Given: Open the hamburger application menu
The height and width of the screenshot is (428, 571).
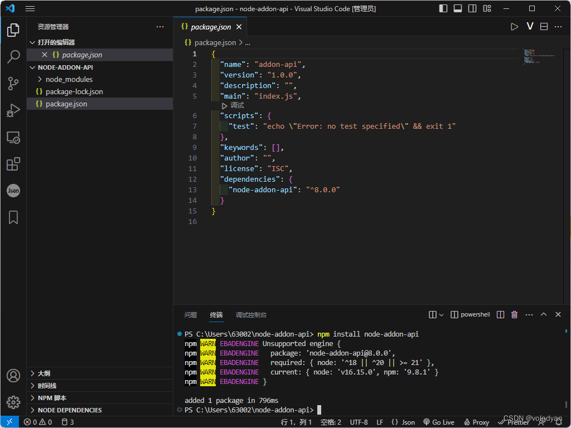Looking at the screenshot, I should [30, 8].
